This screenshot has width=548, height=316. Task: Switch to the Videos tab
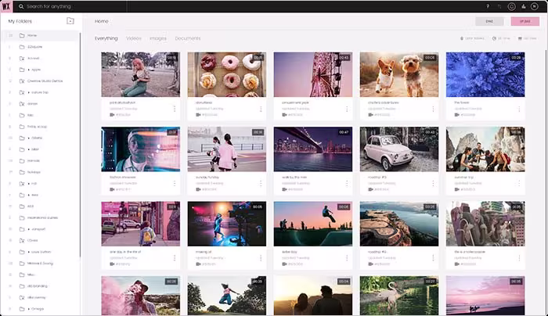134,38
